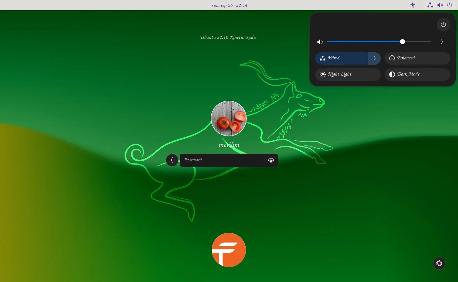Viewport: 458px width, 282px height.
Task: Click the back arrow next to the password field
Action: pos(172,160)
